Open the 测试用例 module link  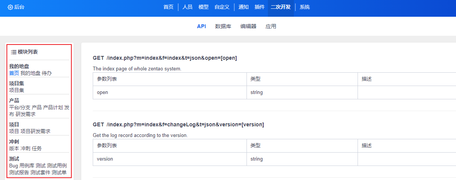tap(57, 166)
